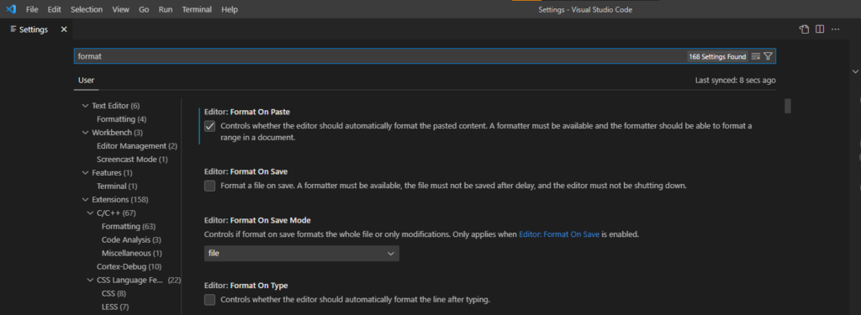Click the VS Code logo icon
Viewport: 861px width, 315px height.
tap(11, 9)
